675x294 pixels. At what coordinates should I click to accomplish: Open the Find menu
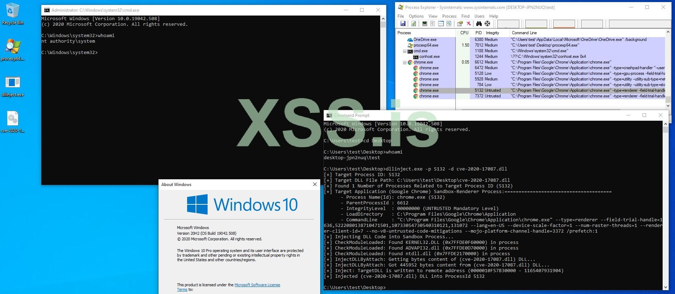pyautogui.click(x=465, y=16)
